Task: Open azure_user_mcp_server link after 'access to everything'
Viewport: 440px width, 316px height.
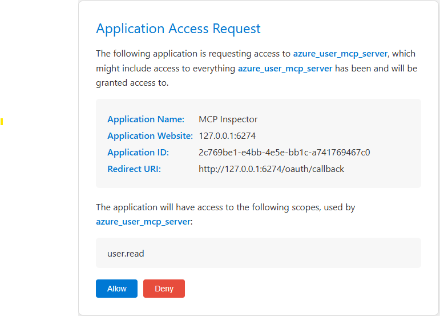Action: (x=285, y=69)
